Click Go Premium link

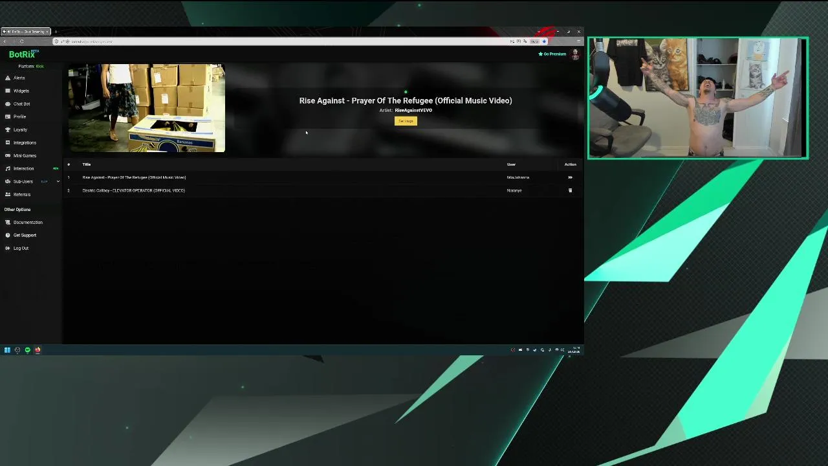(552, 54)
